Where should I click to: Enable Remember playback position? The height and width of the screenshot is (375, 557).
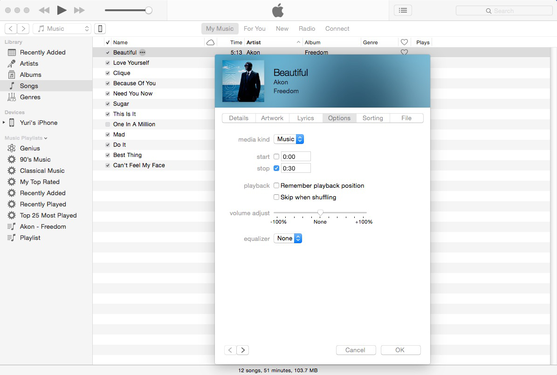tap(276, 186)
